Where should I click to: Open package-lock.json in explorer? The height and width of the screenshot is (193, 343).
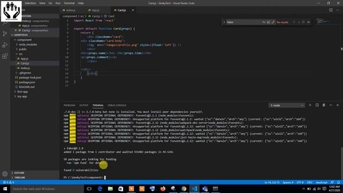pos(35,77)
